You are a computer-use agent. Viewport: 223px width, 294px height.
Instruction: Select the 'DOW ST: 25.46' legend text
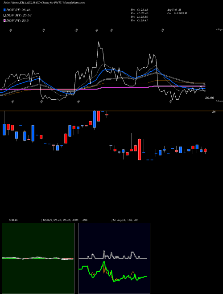pyautogui.click(x=18, y=10)
